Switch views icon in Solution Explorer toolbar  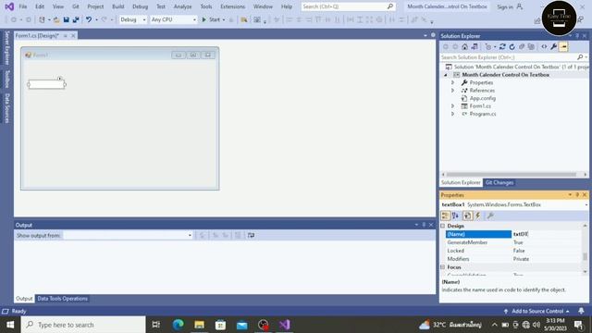pyautogui.click(x=475, y=47)
